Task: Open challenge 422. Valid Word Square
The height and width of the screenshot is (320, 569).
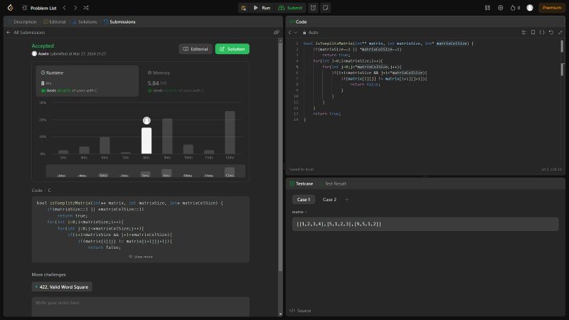Action: (x=62, y=287)
